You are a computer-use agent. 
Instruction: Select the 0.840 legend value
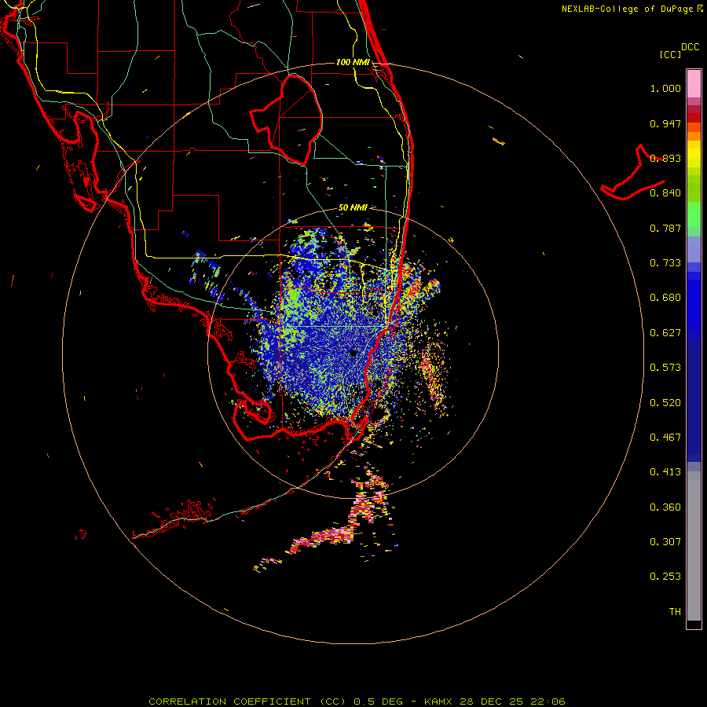tap(665, 193)
